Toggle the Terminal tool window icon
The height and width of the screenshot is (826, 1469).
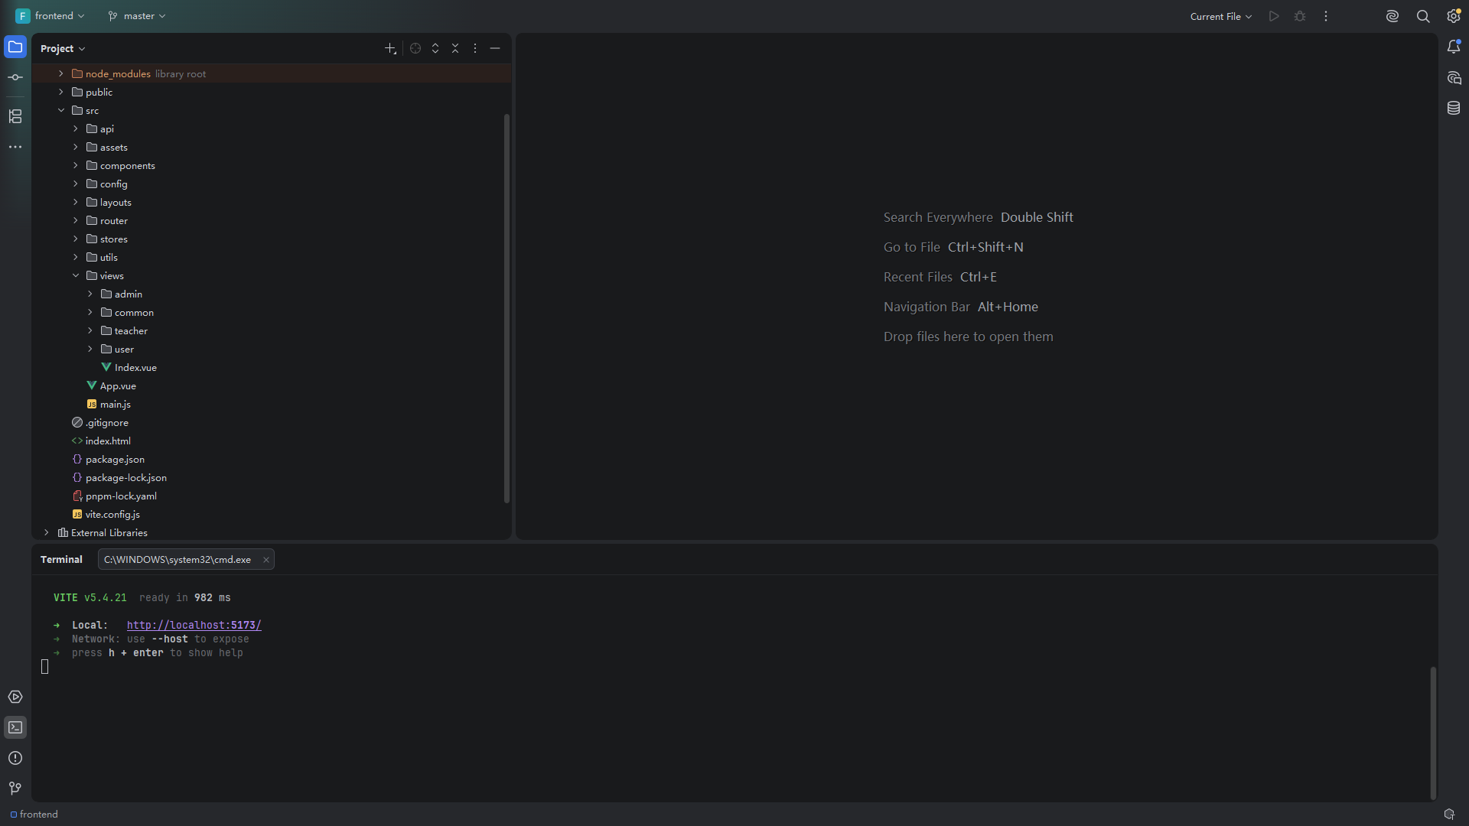point(15,727)
